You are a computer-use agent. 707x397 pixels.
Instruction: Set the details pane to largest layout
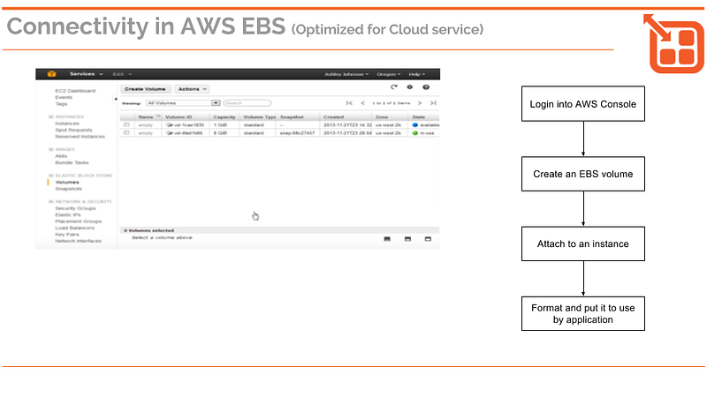click(428, 239)
